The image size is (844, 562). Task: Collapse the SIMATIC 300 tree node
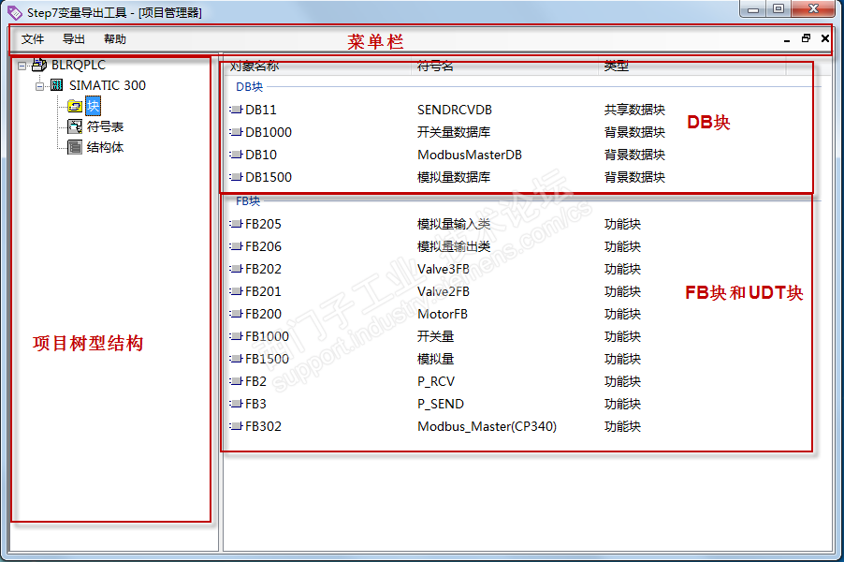[40, 86]
